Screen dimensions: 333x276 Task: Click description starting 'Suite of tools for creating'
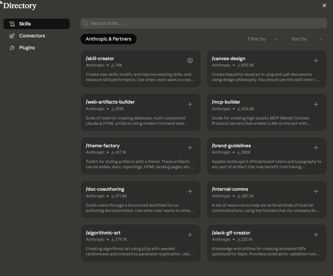pos(137,121)
